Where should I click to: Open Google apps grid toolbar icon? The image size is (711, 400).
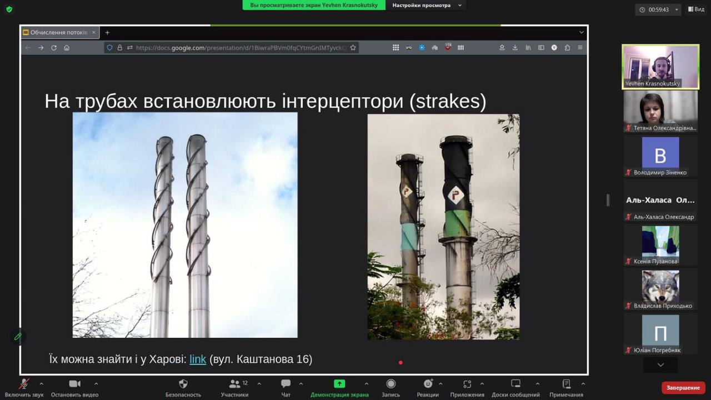tap(395, 48)
